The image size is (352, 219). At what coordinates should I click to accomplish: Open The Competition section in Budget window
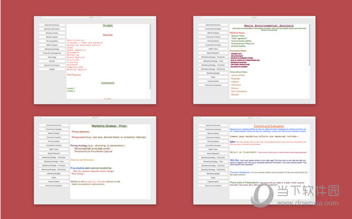pyautogui.click(x=52, y=41)
